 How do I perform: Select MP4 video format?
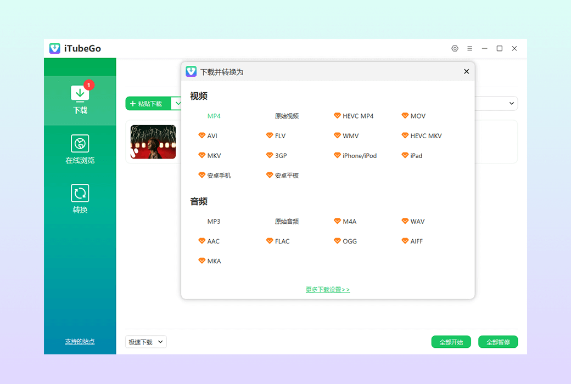214,116
